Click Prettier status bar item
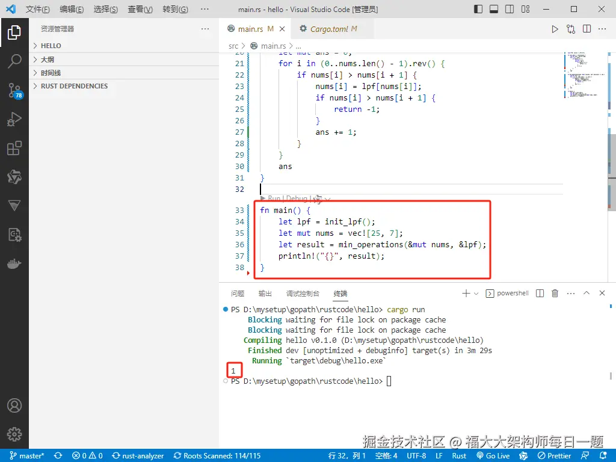The height and width of the screenshot is (462, 616). click(554, 456)
